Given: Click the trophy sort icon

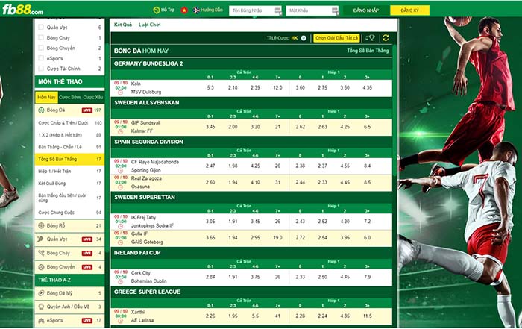Looking at the screenshot, I should [x=371, y=37].
